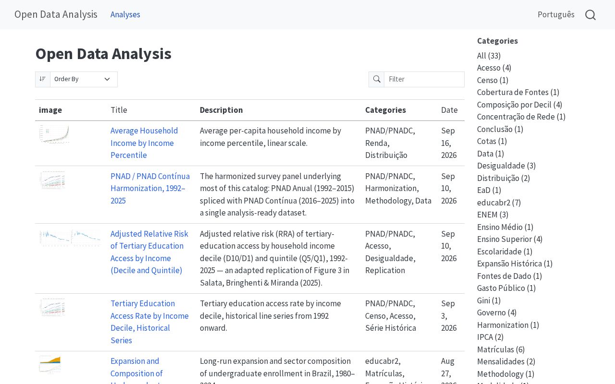Filter by category Censo (1)
The height and width of the screenshot is (384, 615).
click(492, 80)
